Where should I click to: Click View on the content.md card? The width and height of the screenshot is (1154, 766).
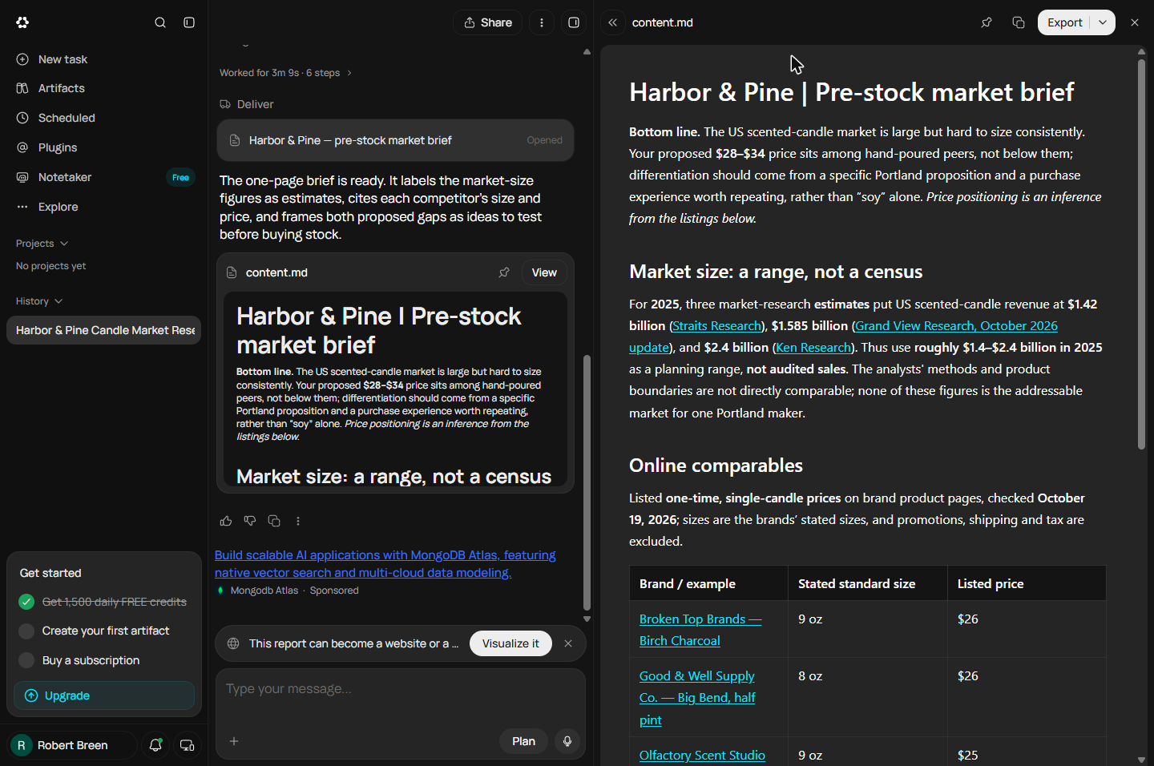coord(544,272)
